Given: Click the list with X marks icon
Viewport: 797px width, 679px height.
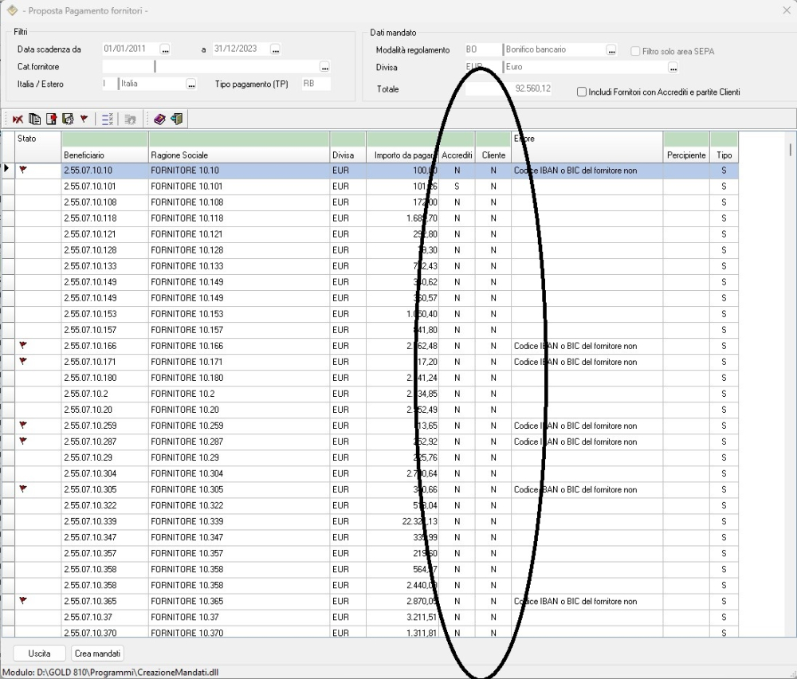Looking at the screenshot, I should click(x=107, y=119).
